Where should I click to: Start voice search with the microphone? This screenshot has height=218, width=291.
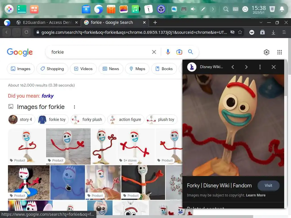[168, 52]
